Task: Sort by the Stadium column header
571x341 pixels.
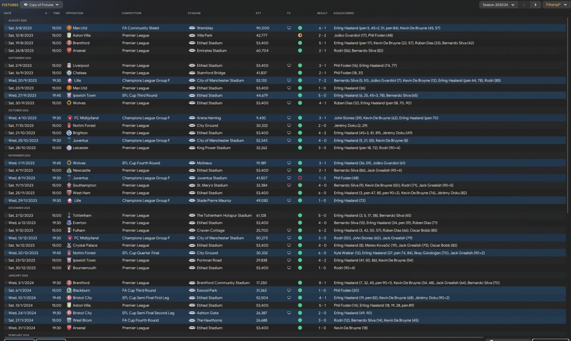Action: click(x=194, y=13)
